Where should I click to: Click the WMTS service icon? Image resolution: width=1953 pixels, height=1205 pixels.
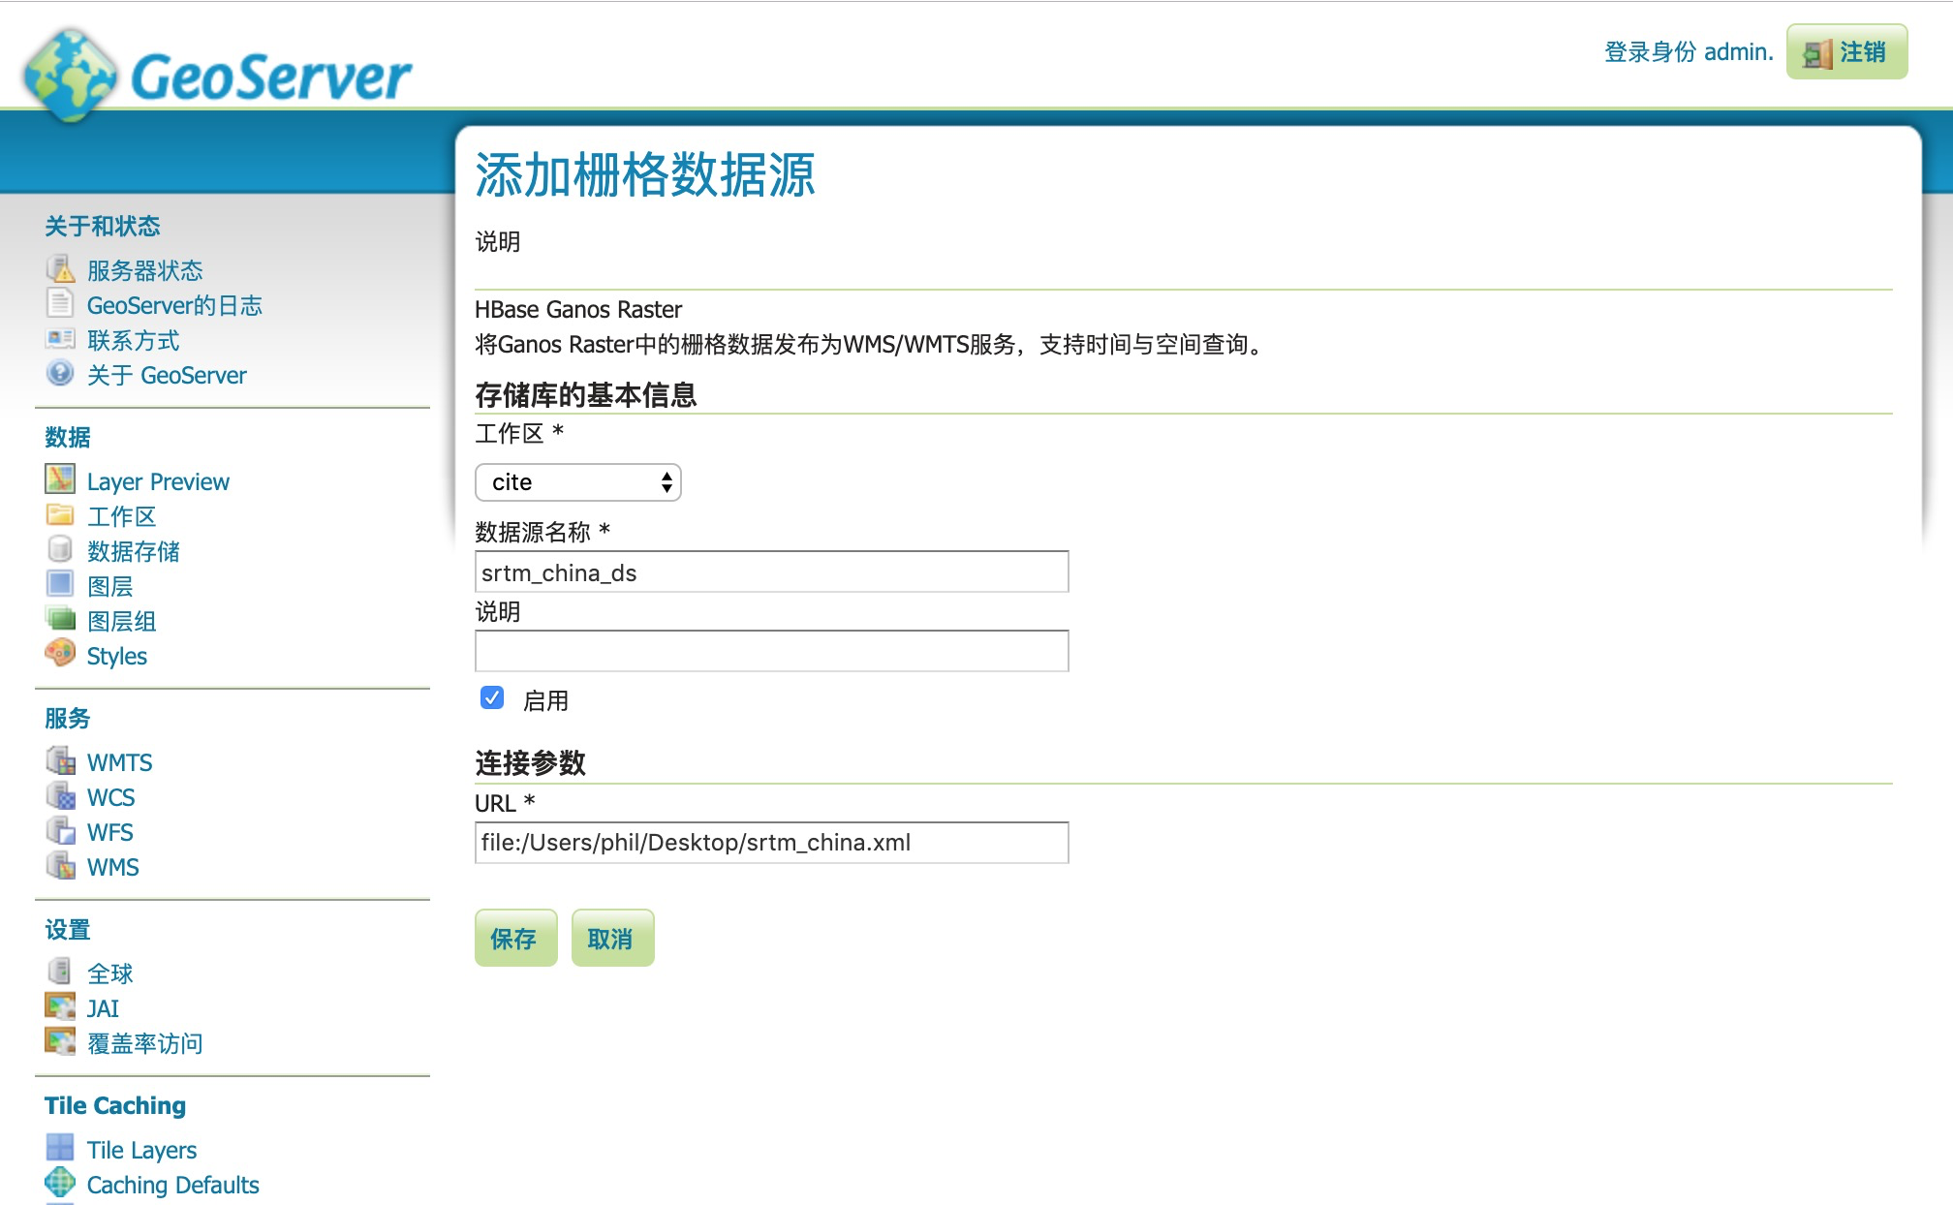pyautogui.click(x=61, y=760)
